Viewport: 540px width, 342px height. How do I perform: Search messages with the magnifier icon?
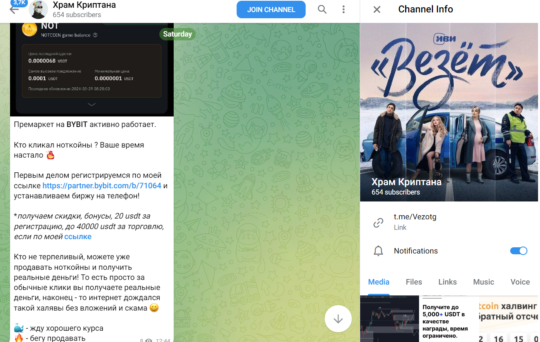point(322,9)
